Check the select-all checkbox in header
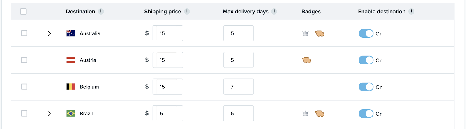Image resolution: width=466 pixels, height=129 pixels. [23, 11]
